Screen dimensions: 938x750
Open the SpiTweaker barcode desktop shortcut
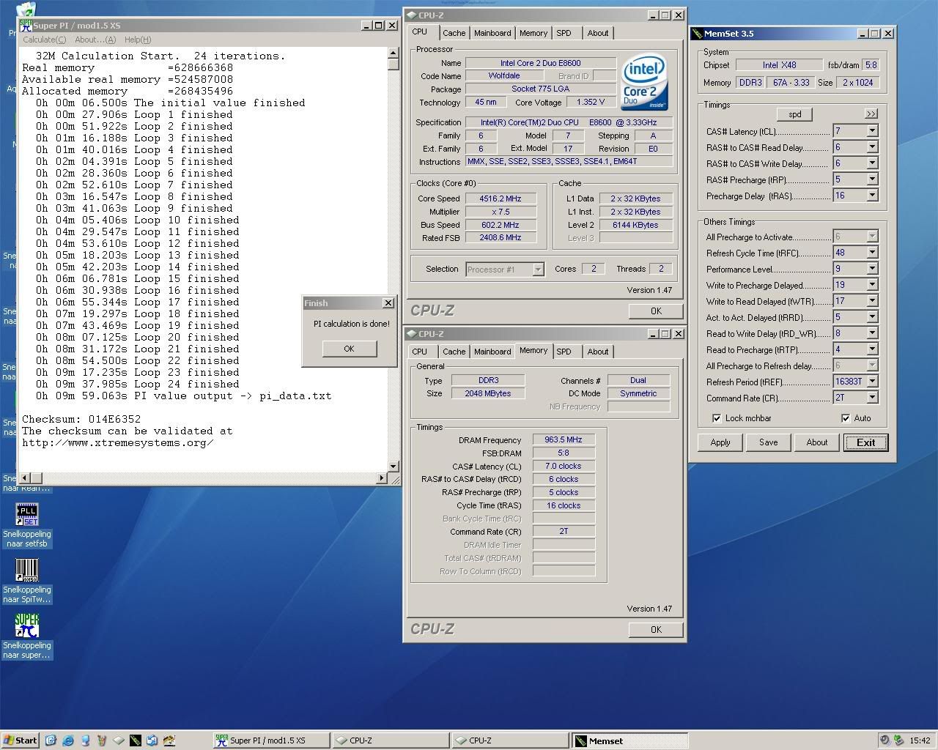[x=27, y=570]
